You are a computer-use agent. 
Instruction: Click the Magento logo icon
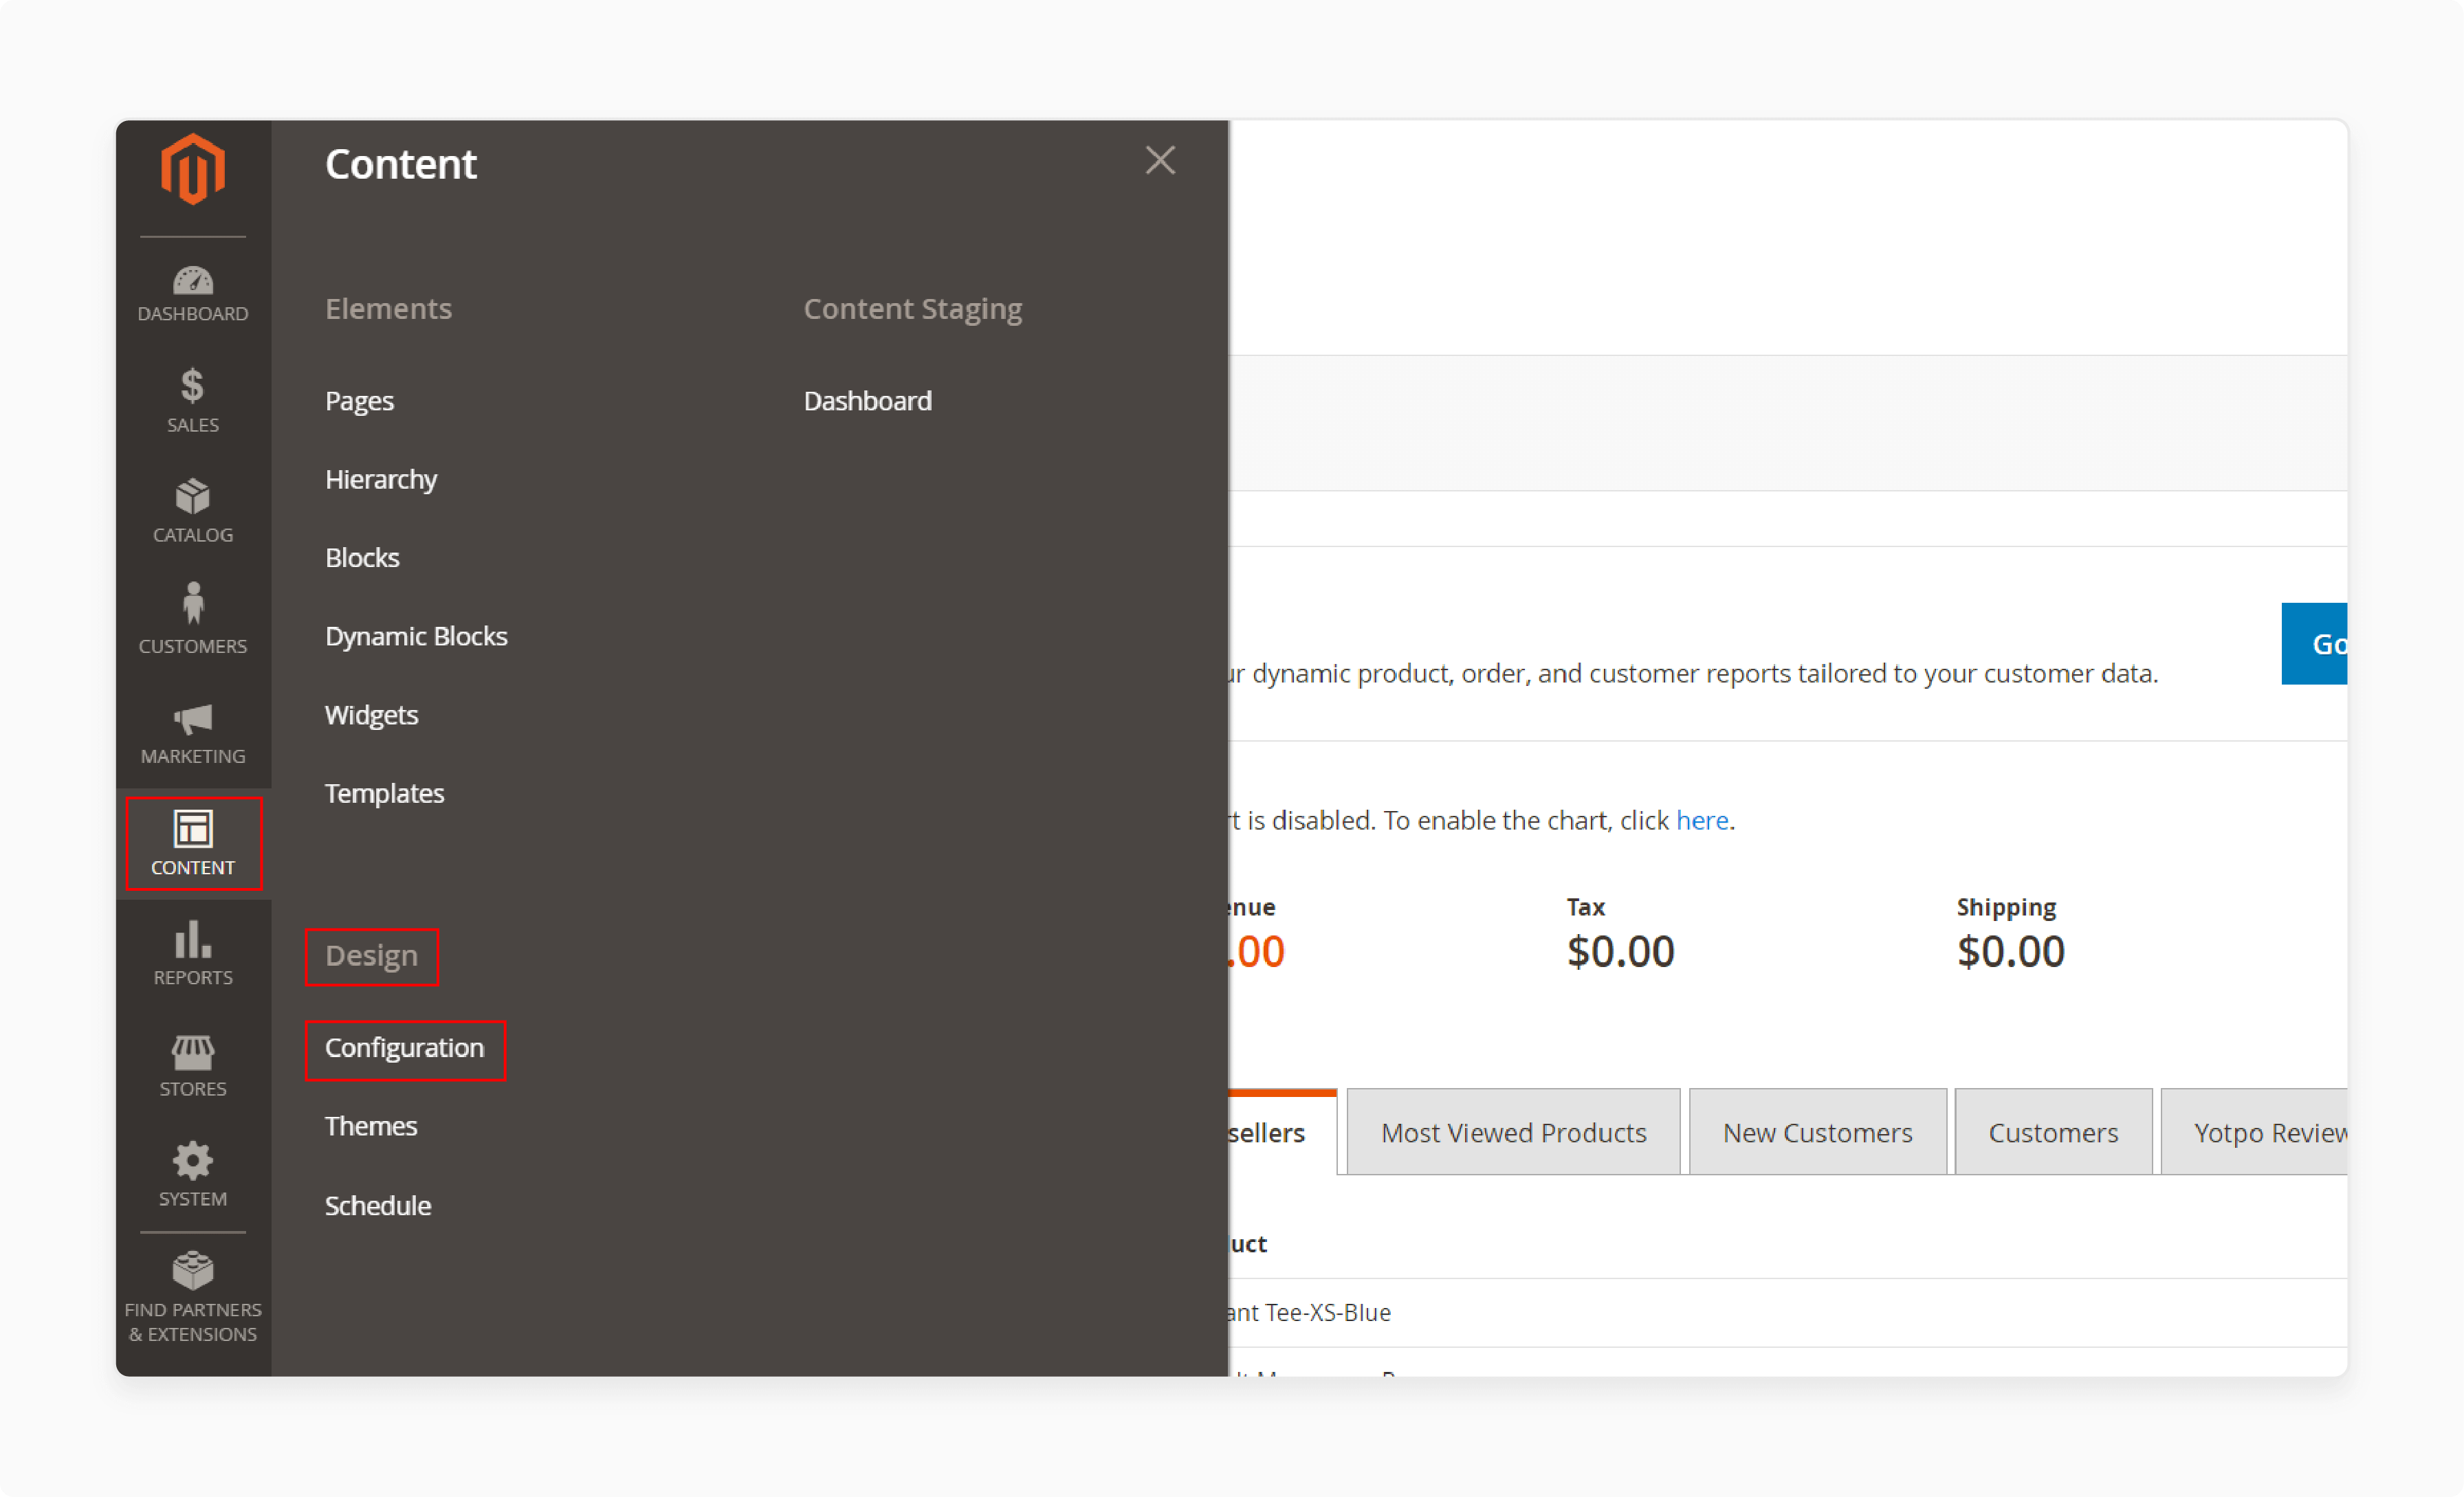coord(192,169)
